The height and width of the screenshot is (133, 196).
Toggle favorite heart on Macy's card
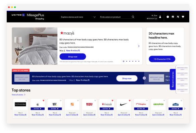click(x=112, y=101)
